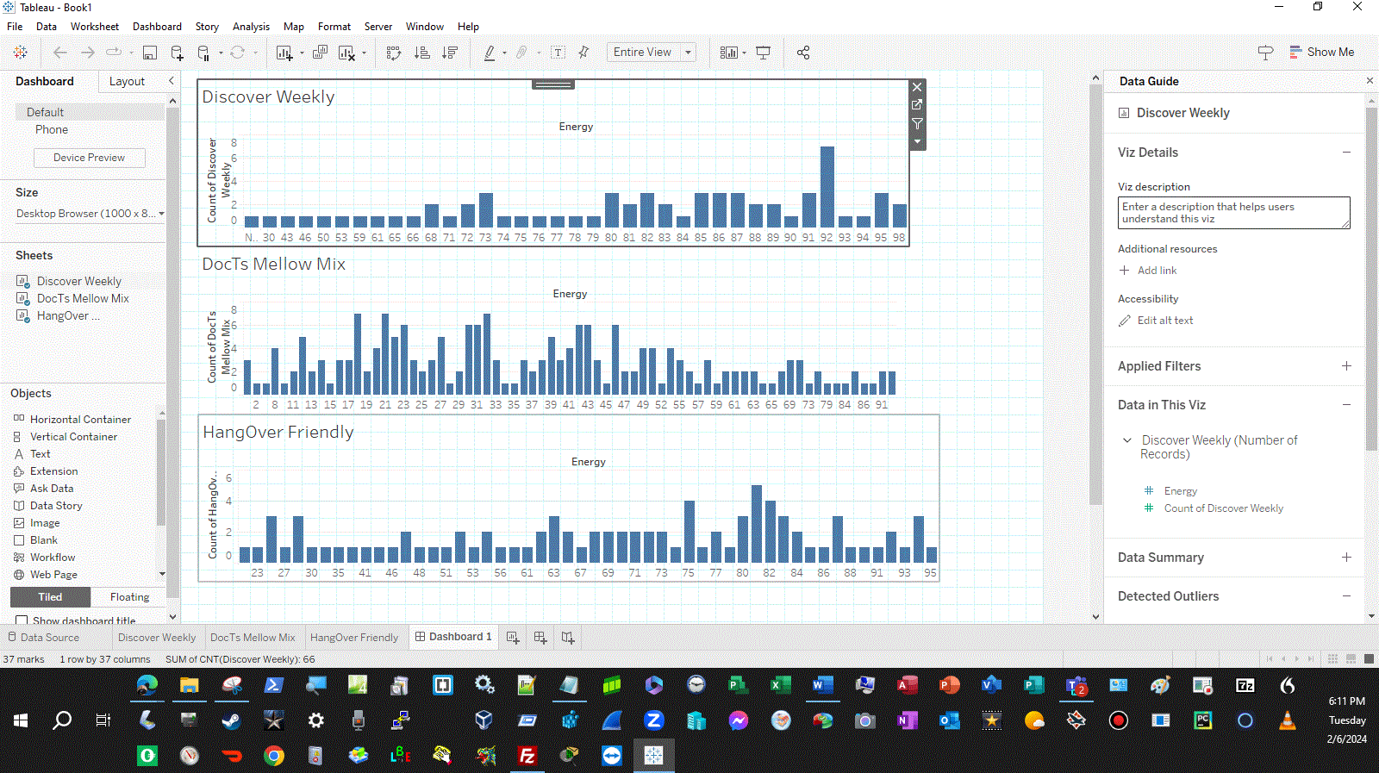This screenshot has width=1379, height=773.
Task: Sort ascending using the toolbar icon
Action: 422,53
